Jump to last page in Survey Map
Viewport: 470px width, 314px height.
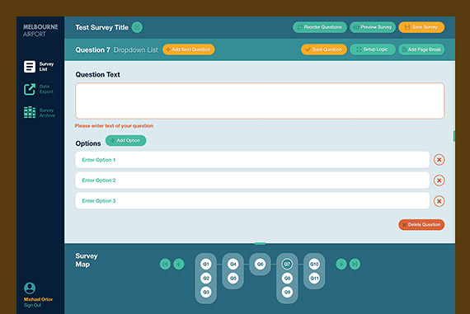(355, 264)
